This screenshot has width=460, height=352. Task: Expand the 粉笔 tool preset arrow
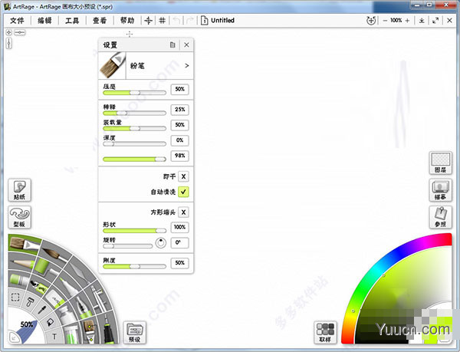[187, 66]
